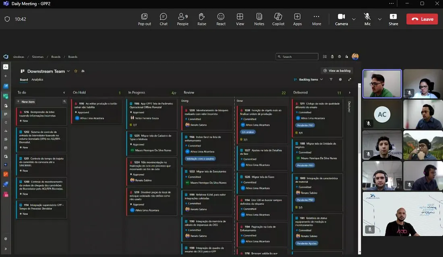Open the Backlog items dropdown
The height and width of the screenshot is (257, 443).
click(309, 80)
